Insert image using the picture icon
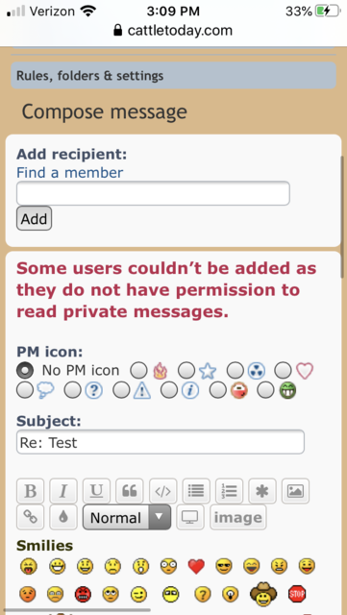The height and width of the screenshot is (615, 347). (x=296, y=491)
